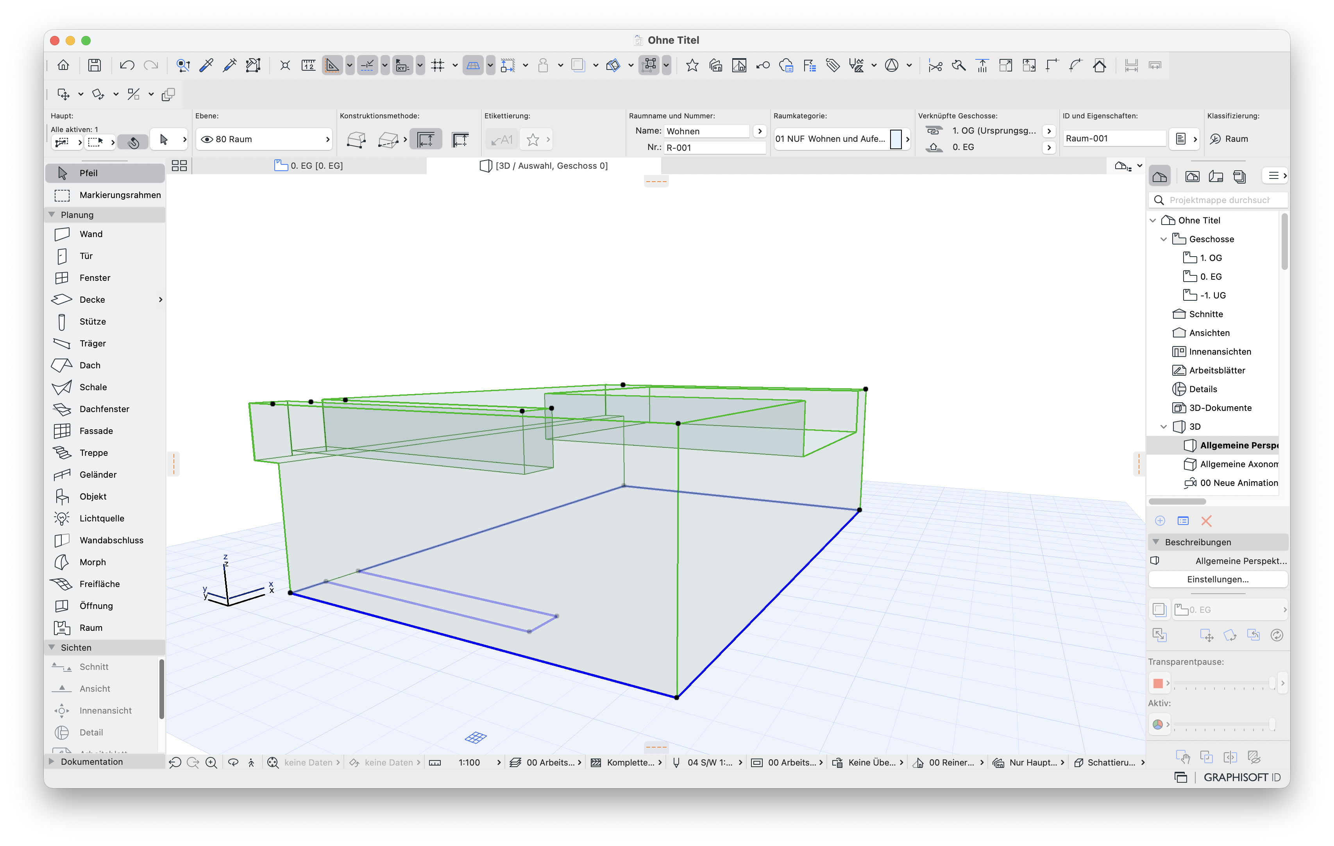Screen dimensions: 1334x846
Task: Select the Geländer tool
Action: 105,475
